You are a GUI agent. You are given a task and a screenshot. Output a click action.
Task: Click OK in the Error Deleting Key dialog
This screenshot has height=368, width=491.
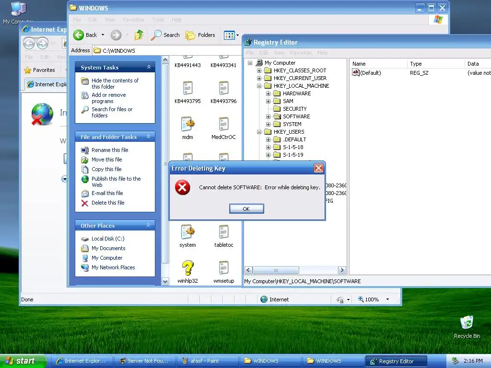point(246,209)
